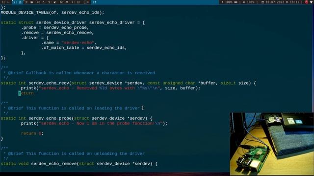Select the active workspace tag 2
Image resolution: width=314 pixels, height=176 pixels.
tap(17, 2)
